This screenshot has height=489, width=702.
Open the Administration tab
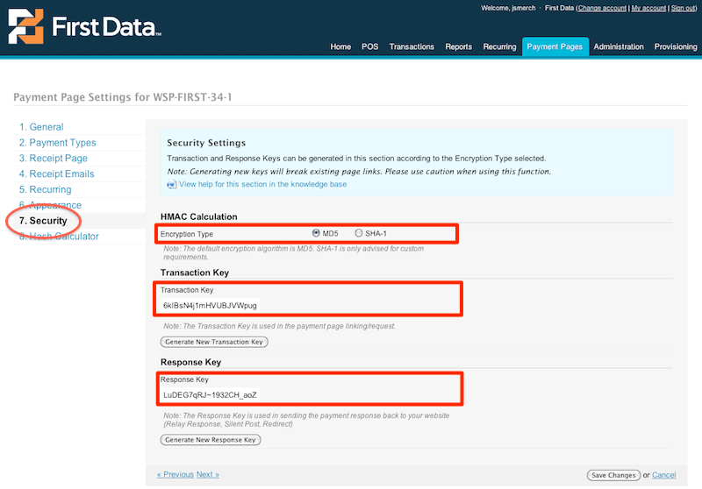(x=618, y=46)
